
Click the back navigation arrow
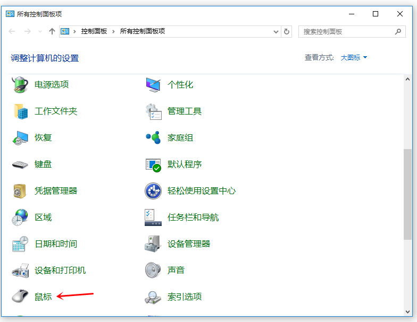coord(12,31)
